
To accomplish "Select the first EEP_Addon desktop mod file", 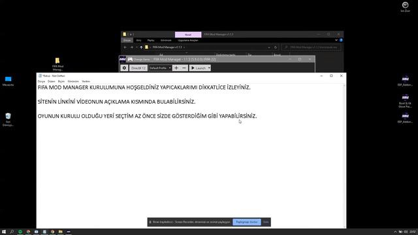I will [405, 81].
